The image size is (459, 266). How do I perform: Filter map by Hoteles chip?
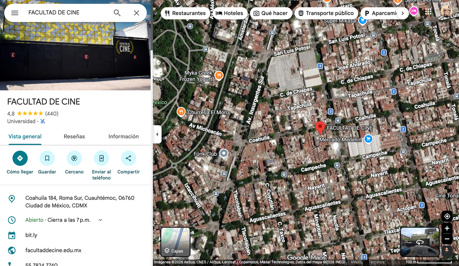click(x=229, y=13)
